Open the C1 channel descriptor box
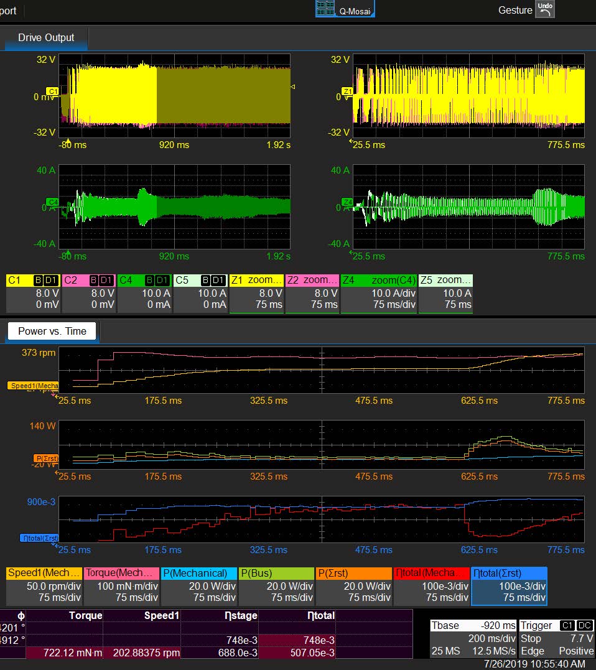 (33, 293)
